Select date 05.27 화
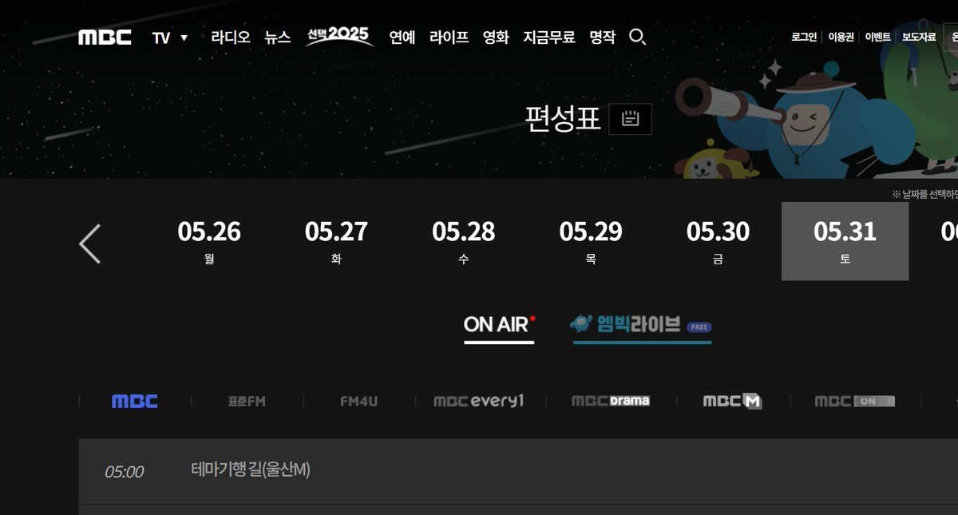958x515 pixels. tap(336, 241)
